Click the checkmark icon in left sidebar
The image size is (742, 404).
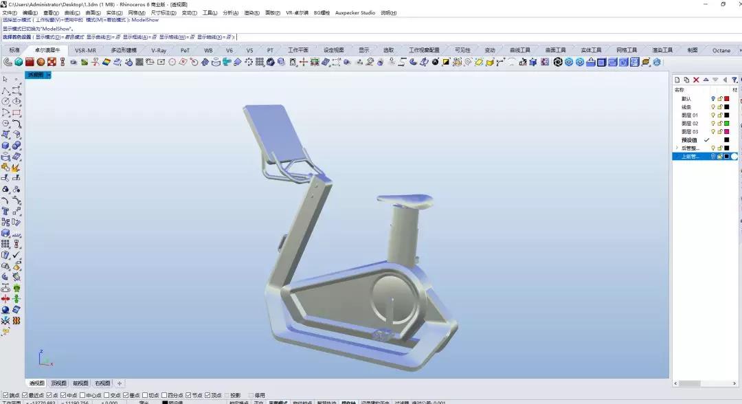click(x=16, y=254)
